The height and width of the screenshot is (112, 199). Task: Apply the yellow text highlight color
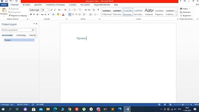point(58,15)
